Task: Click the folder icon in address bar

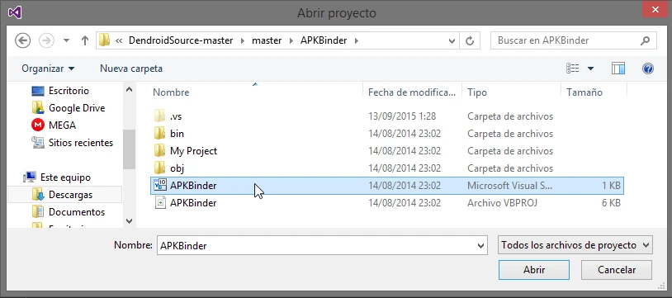Action: coord(104,40)
